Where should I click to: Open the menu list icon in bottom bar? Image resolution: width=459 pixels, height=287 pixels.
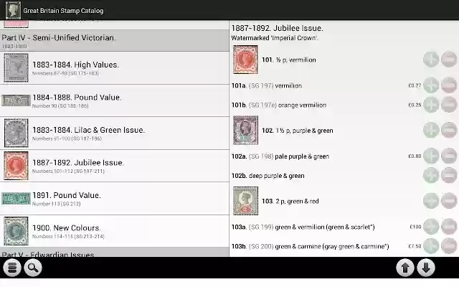coord(12,268)
